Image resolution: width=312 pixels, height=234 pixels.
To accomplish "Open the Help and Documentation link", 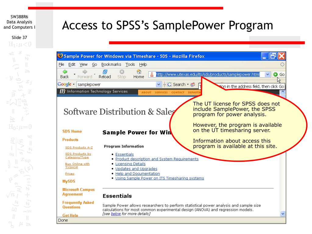I will coord(137,173).
